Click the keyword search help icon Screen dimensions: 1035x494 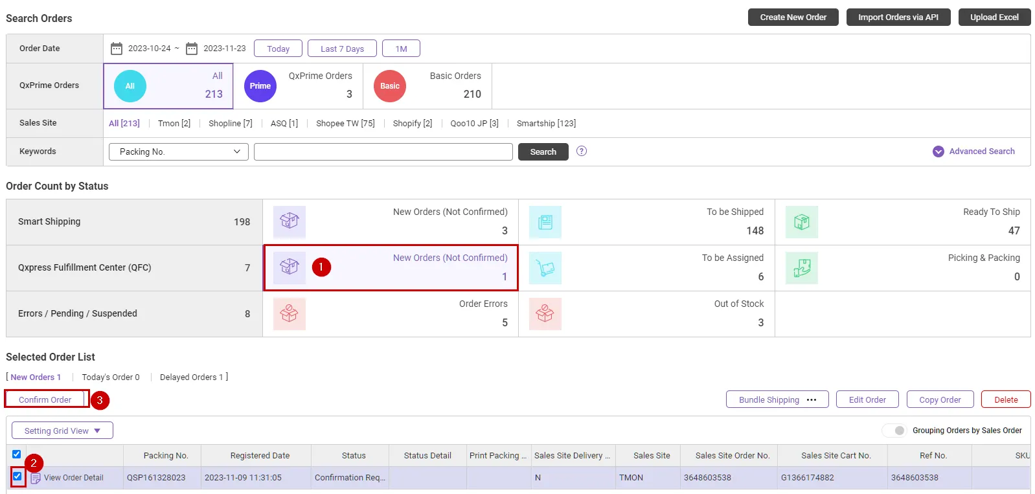click(x=582, y=151)
